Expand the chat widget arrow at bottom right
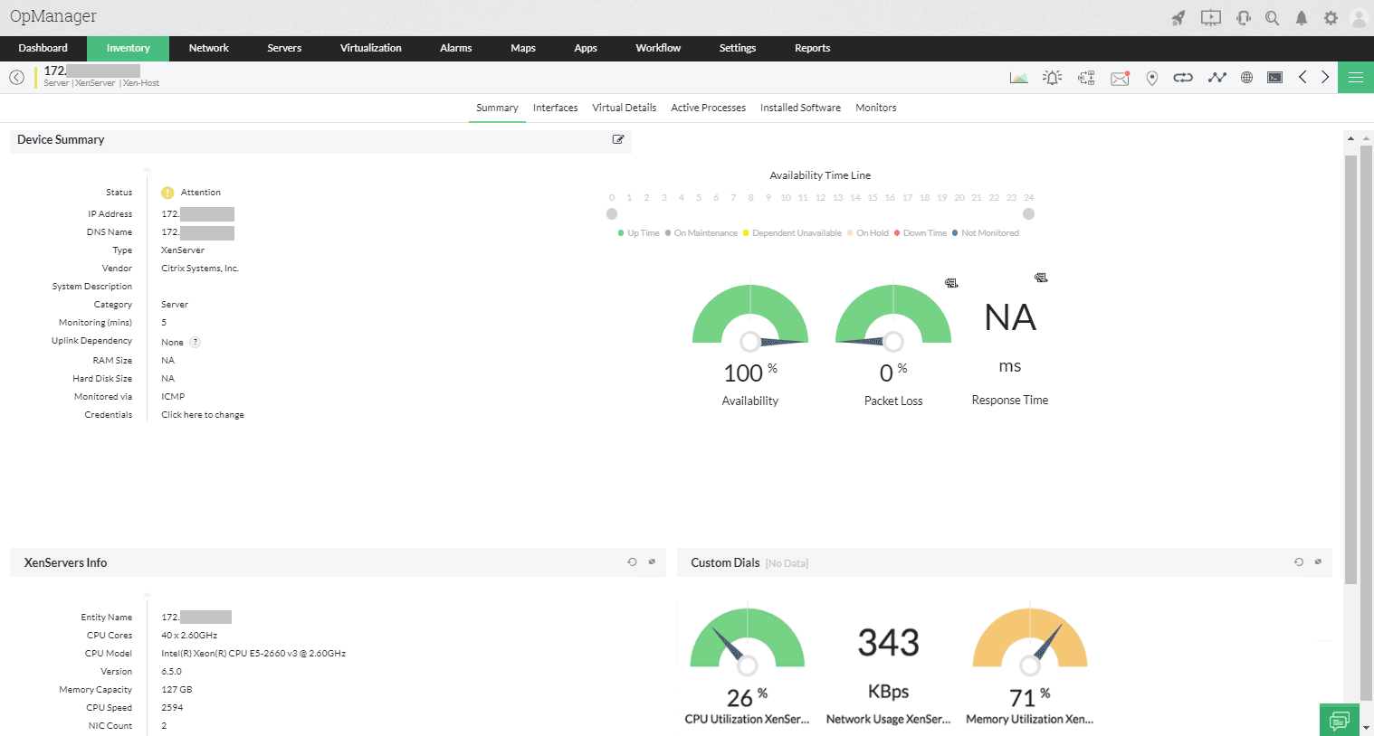1374x736 pixels. coord(1365,728)
